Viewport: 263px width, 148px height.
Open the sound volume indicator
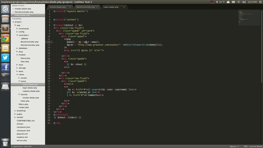[244, 2]
